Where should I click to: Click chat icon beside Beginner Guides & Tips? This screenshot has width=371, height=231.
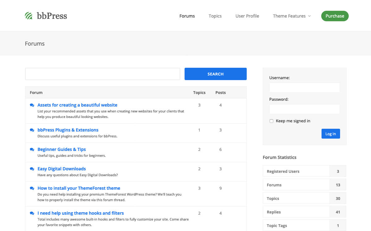[32, 150]
